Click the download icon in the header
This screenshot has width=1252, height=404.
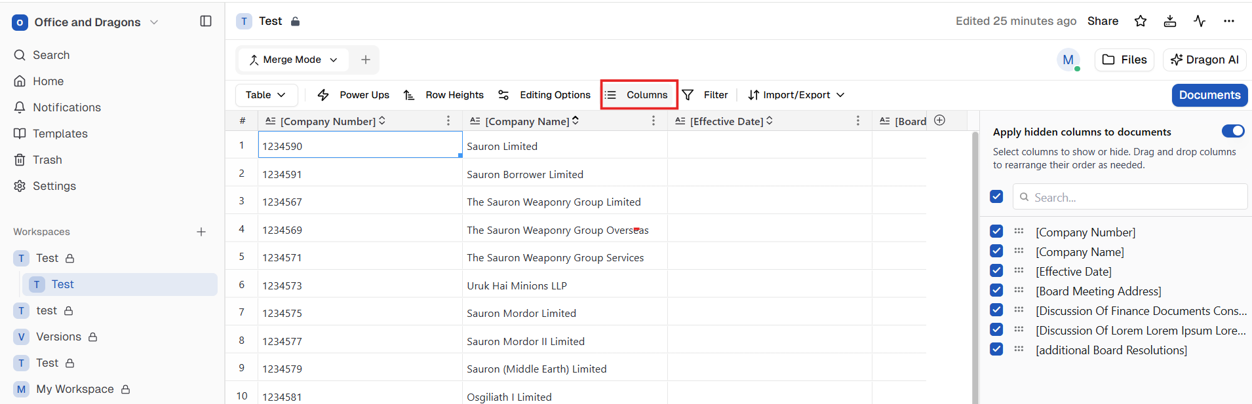[x=1170, y=21]
